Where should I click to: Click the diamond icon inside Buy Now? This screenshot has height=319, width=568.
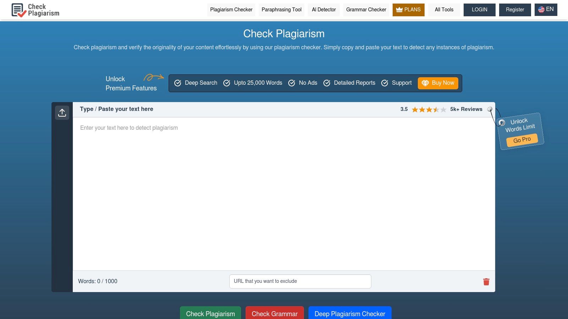pos(425,83)
